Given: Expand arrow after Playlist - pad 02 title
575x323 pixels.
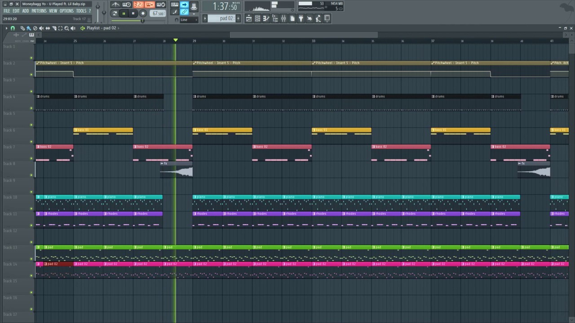Looking at the screenshot, I should [119, 28].
